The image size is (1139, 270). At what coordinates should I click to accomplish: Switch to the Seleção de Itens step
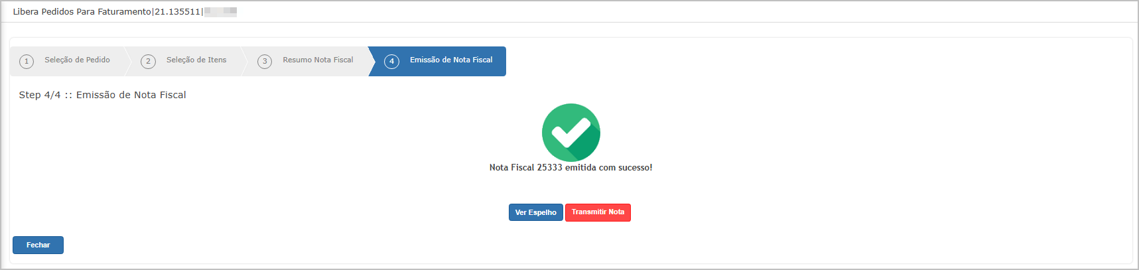click(196, 60)
